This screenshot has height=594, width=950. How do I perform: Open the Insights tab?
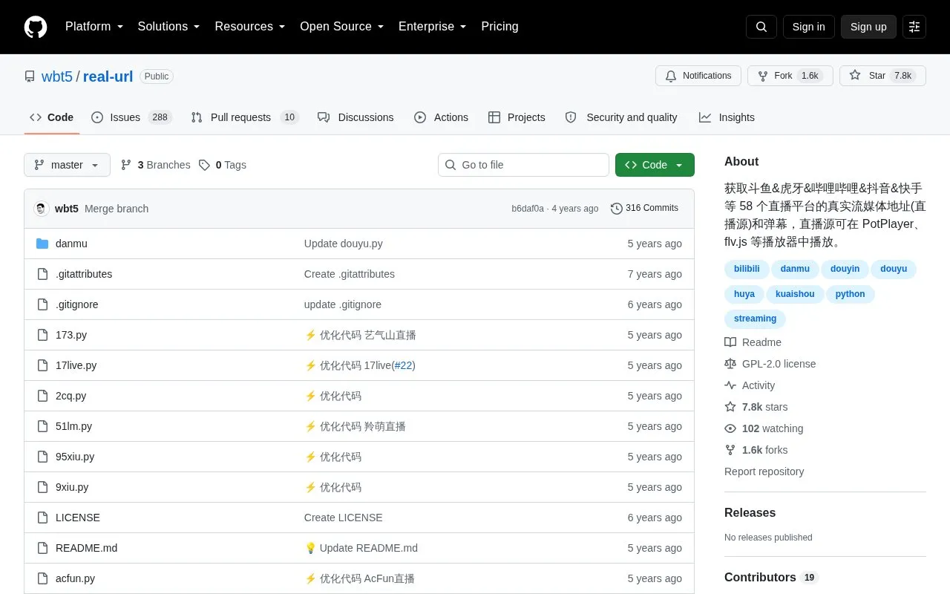[x=727, y=117]
